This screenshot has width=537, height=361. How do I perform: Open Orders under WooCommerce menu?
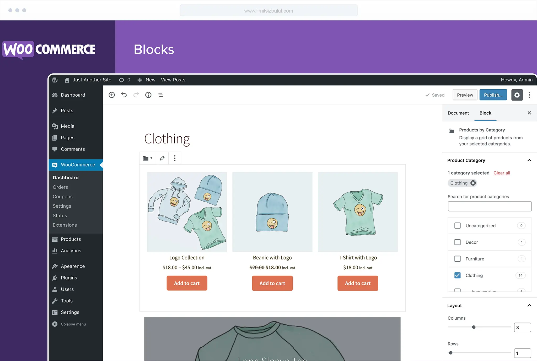pos(60,187)
